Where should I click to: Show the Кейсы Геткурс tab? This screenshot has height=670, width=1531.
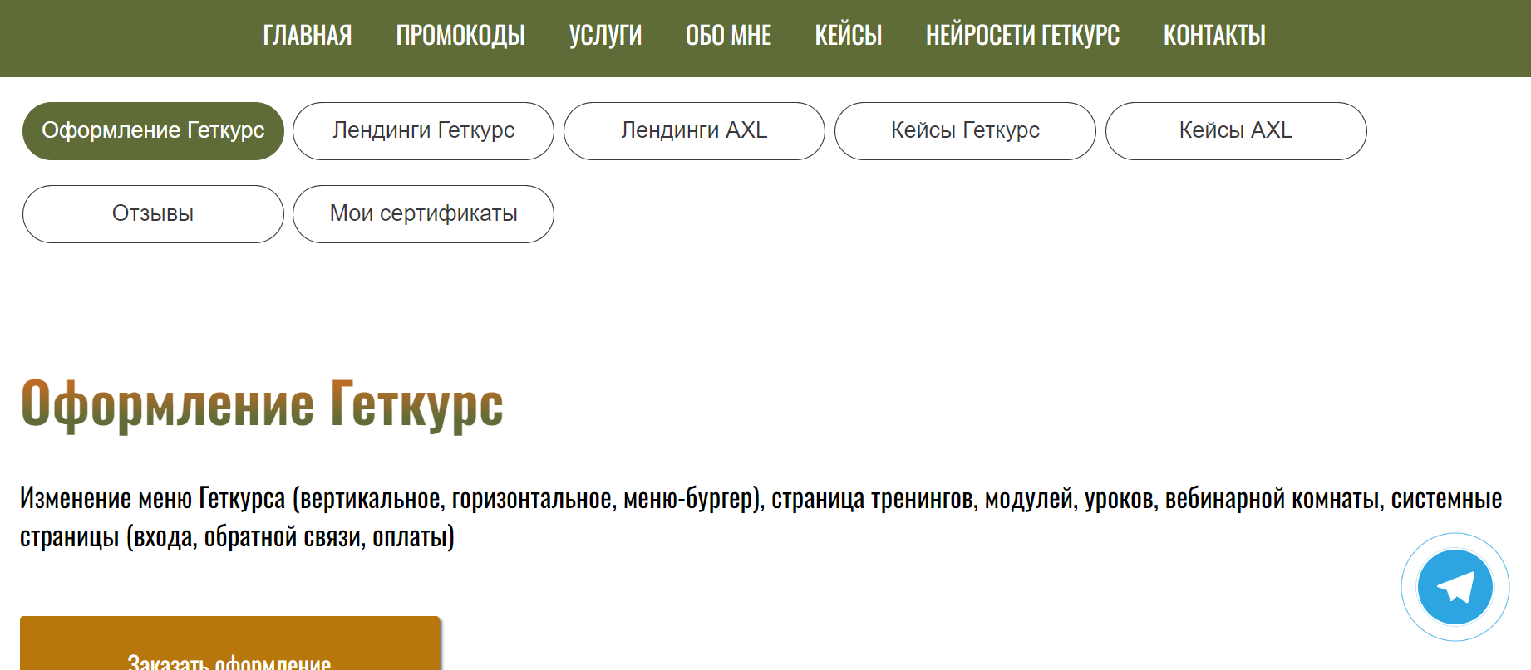[965, 131]
